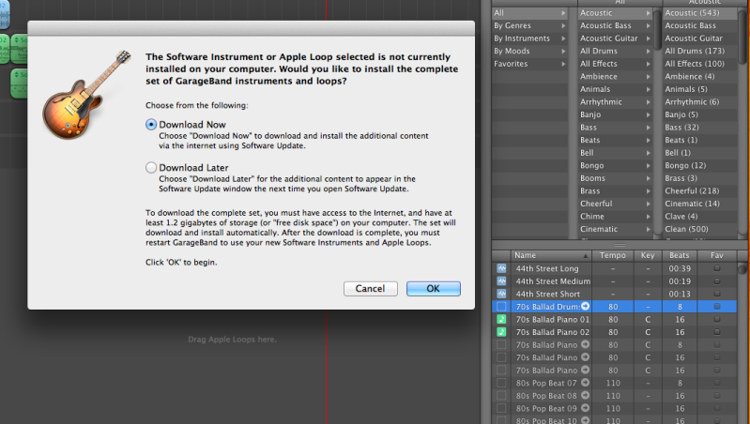750x424 pixels.
Task: Click the red playhead line in timeline
Action: coord(327,366)
